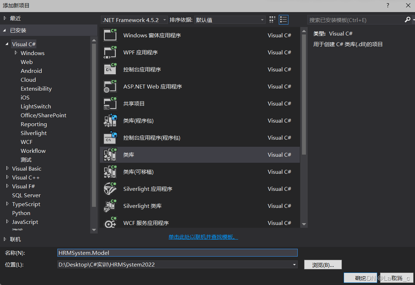415x285 pixels.
Task: Select the Office/SharePoint category
Action: pyautogui.click(x=43, y=115)
